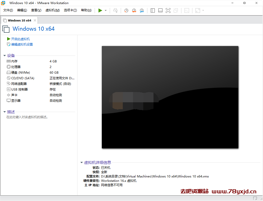Click the USB 控制器 device icon
Screen dimensions: 263x201
pos(8,89)
